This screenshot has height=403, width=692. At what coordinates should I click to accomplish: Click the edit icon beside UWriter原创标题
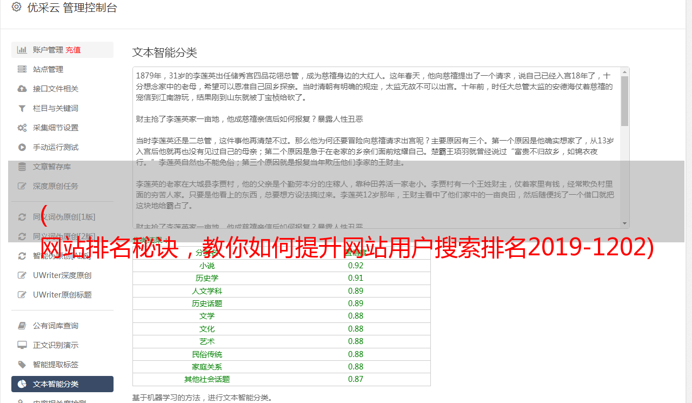(22, 295)
